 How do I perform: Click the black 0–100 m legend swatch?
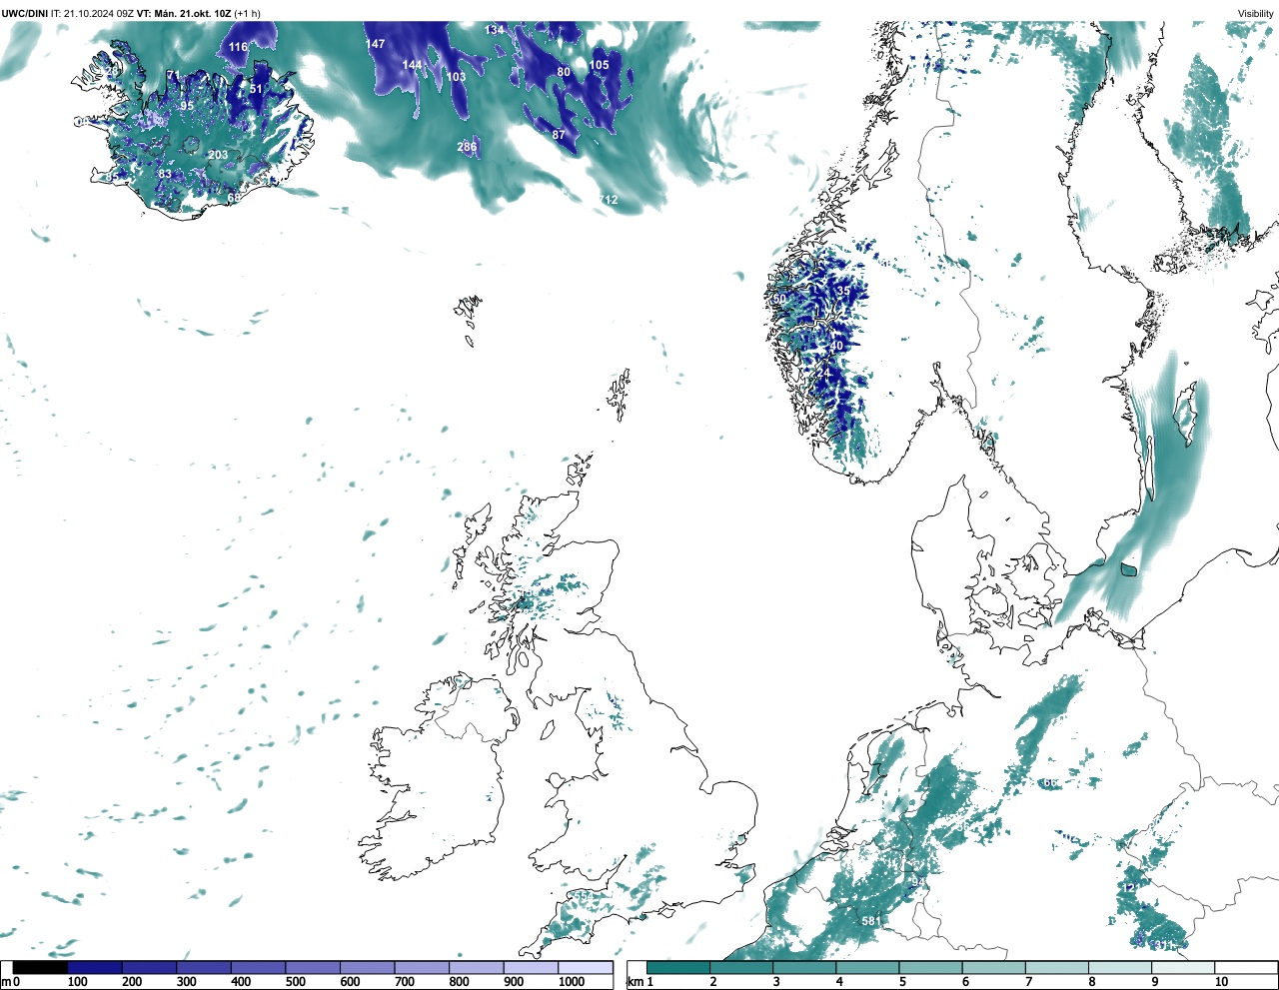(41, 967)
